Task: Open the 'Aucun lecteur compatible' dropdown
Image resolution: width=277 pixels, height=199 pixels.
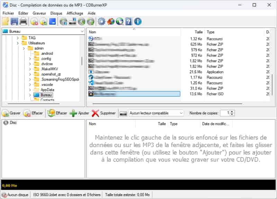Action: [x=157, y=113]
